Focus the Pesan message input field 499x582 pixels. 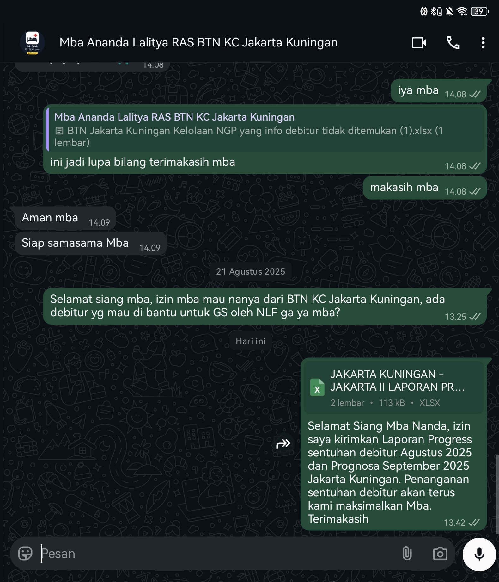click(x=218, y=554)
